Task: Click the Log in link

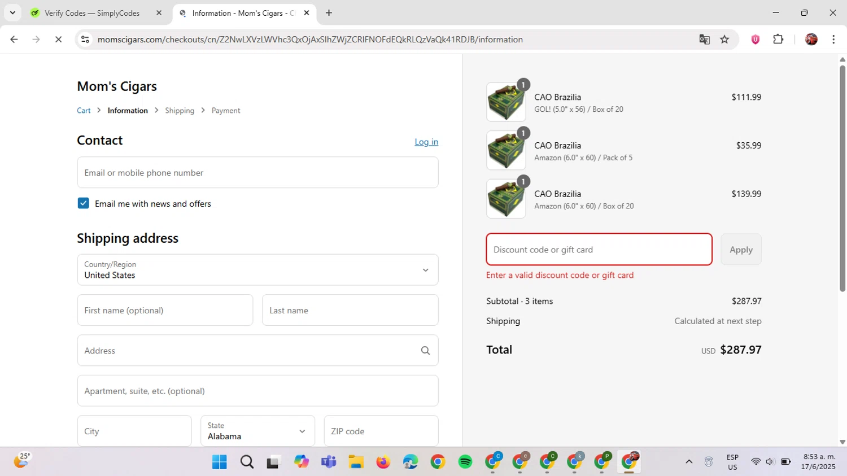Action: tap(426, 142)
